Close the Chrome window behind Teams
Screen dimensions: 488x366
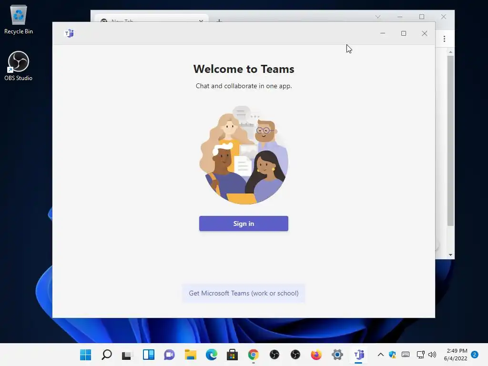tap(444, 17)
